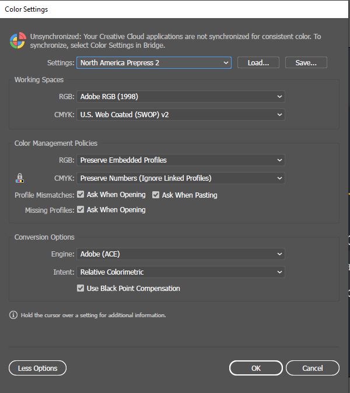Viewport: 350px width, 393px height.
Task: Dismiss dialog with the Cancel button
Action: [x=313, y=368]
